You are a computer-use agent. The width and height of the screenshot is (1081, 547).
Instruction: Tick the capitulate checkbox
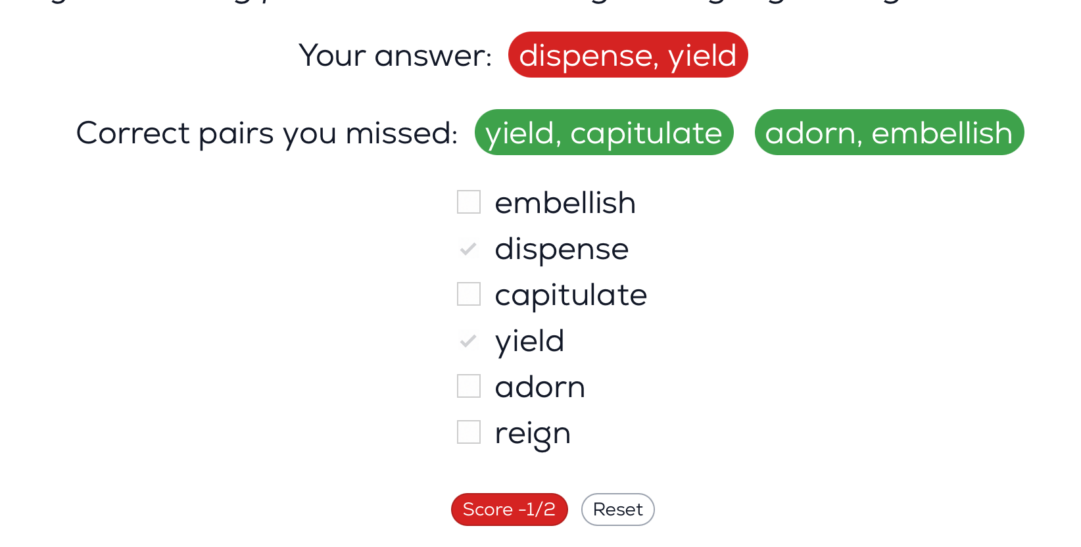coord(469,295)
